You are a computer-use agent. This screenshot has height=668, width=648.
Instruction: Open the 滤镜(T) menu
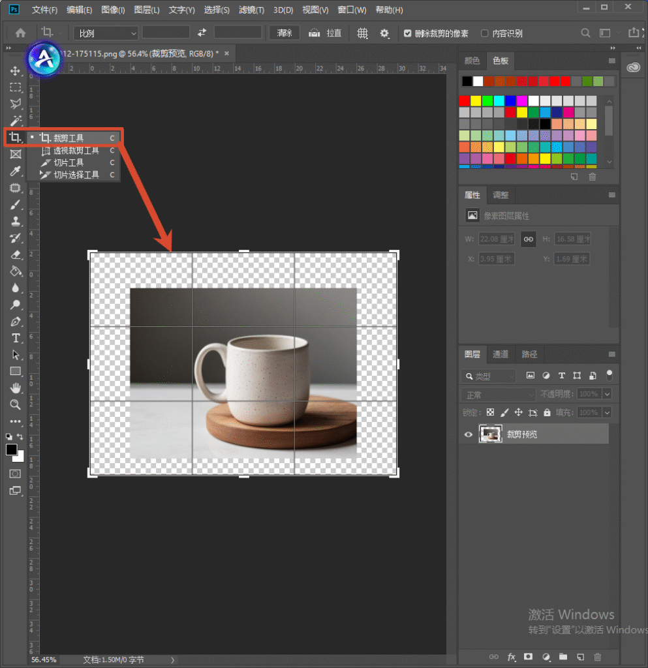[x=251, y=10]
